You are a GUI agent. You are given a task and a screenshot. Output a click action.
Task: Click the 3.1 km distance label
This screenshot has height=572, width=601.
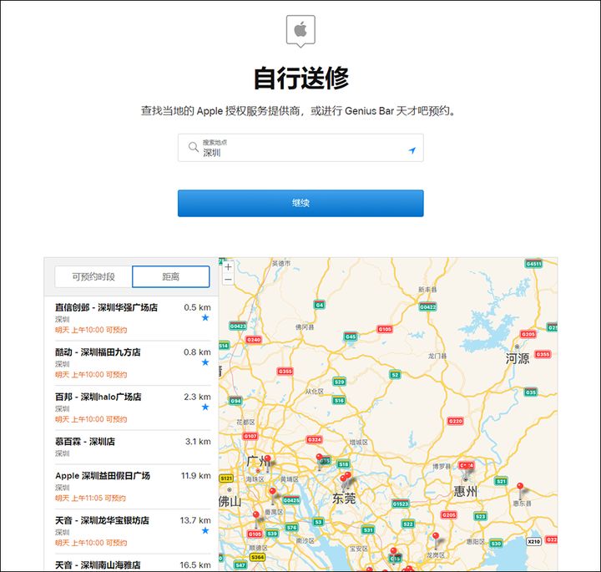pyautogui.click(x=198, y=442)
